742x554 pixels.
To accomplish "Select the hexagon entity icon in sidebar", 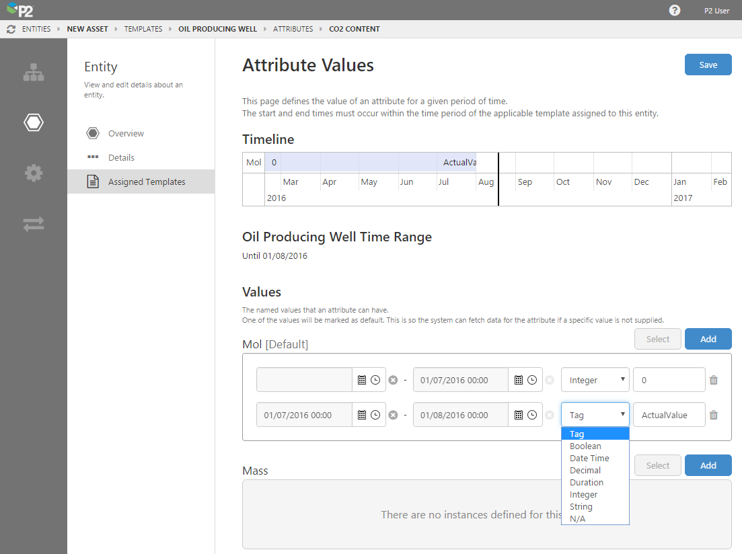I will point(34,122).
